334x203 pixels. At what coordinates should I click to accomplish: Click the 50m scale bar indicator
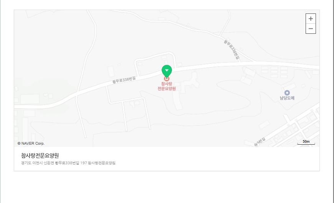306,142
